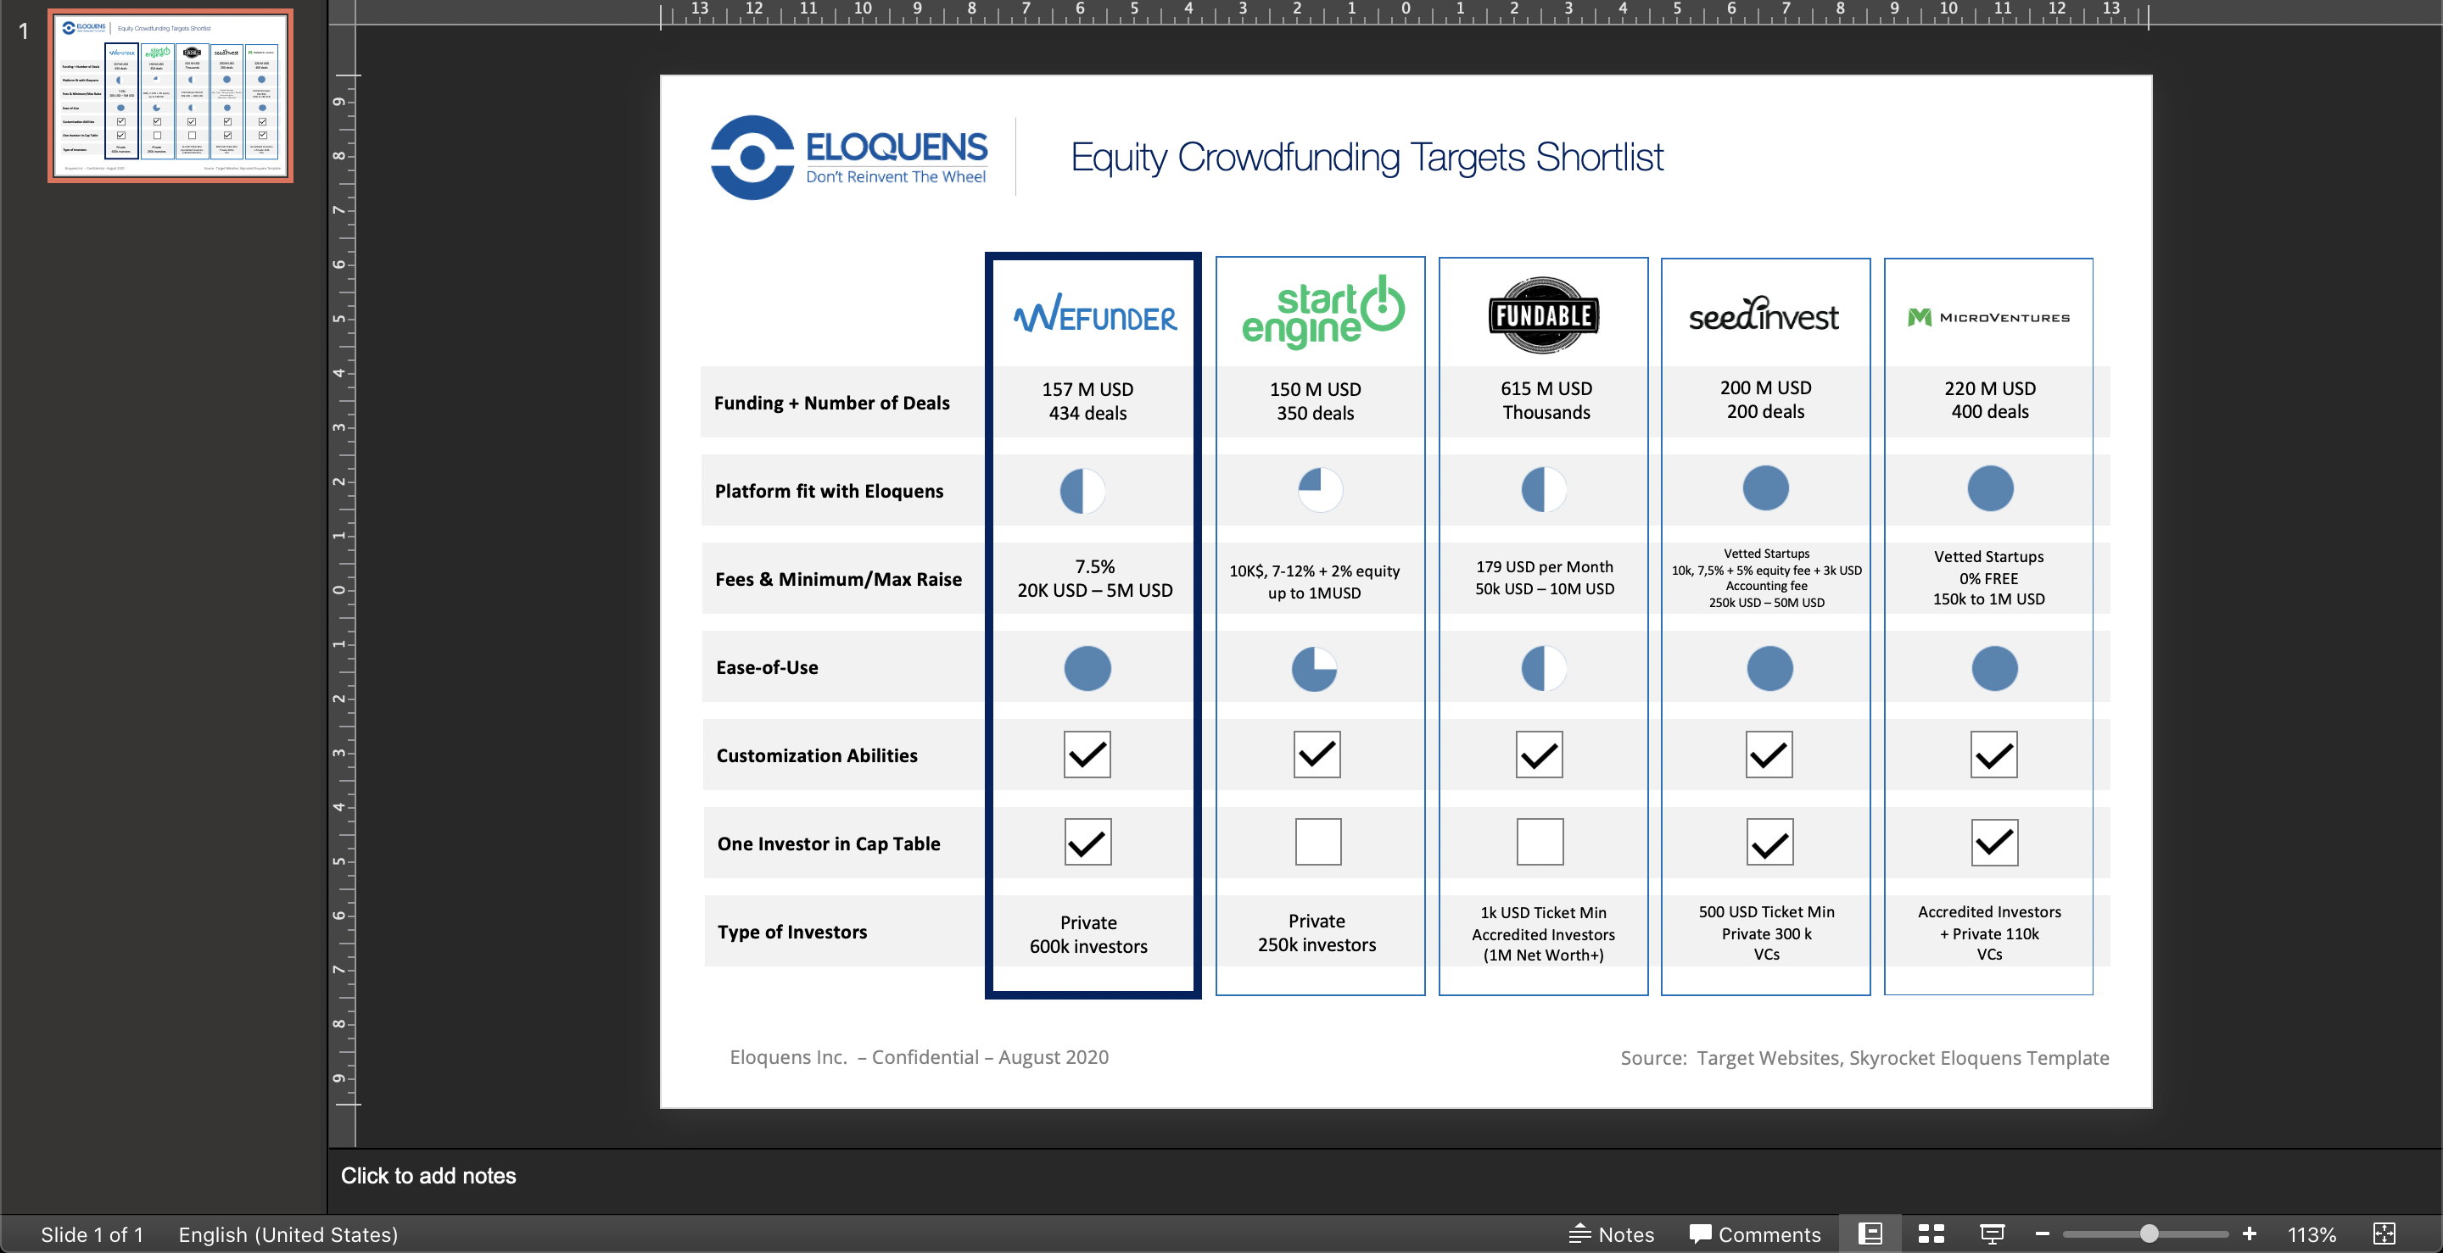
Task: Toggle the Notes pane button
Action: pyautogui.click(x=1612, y=1234)
